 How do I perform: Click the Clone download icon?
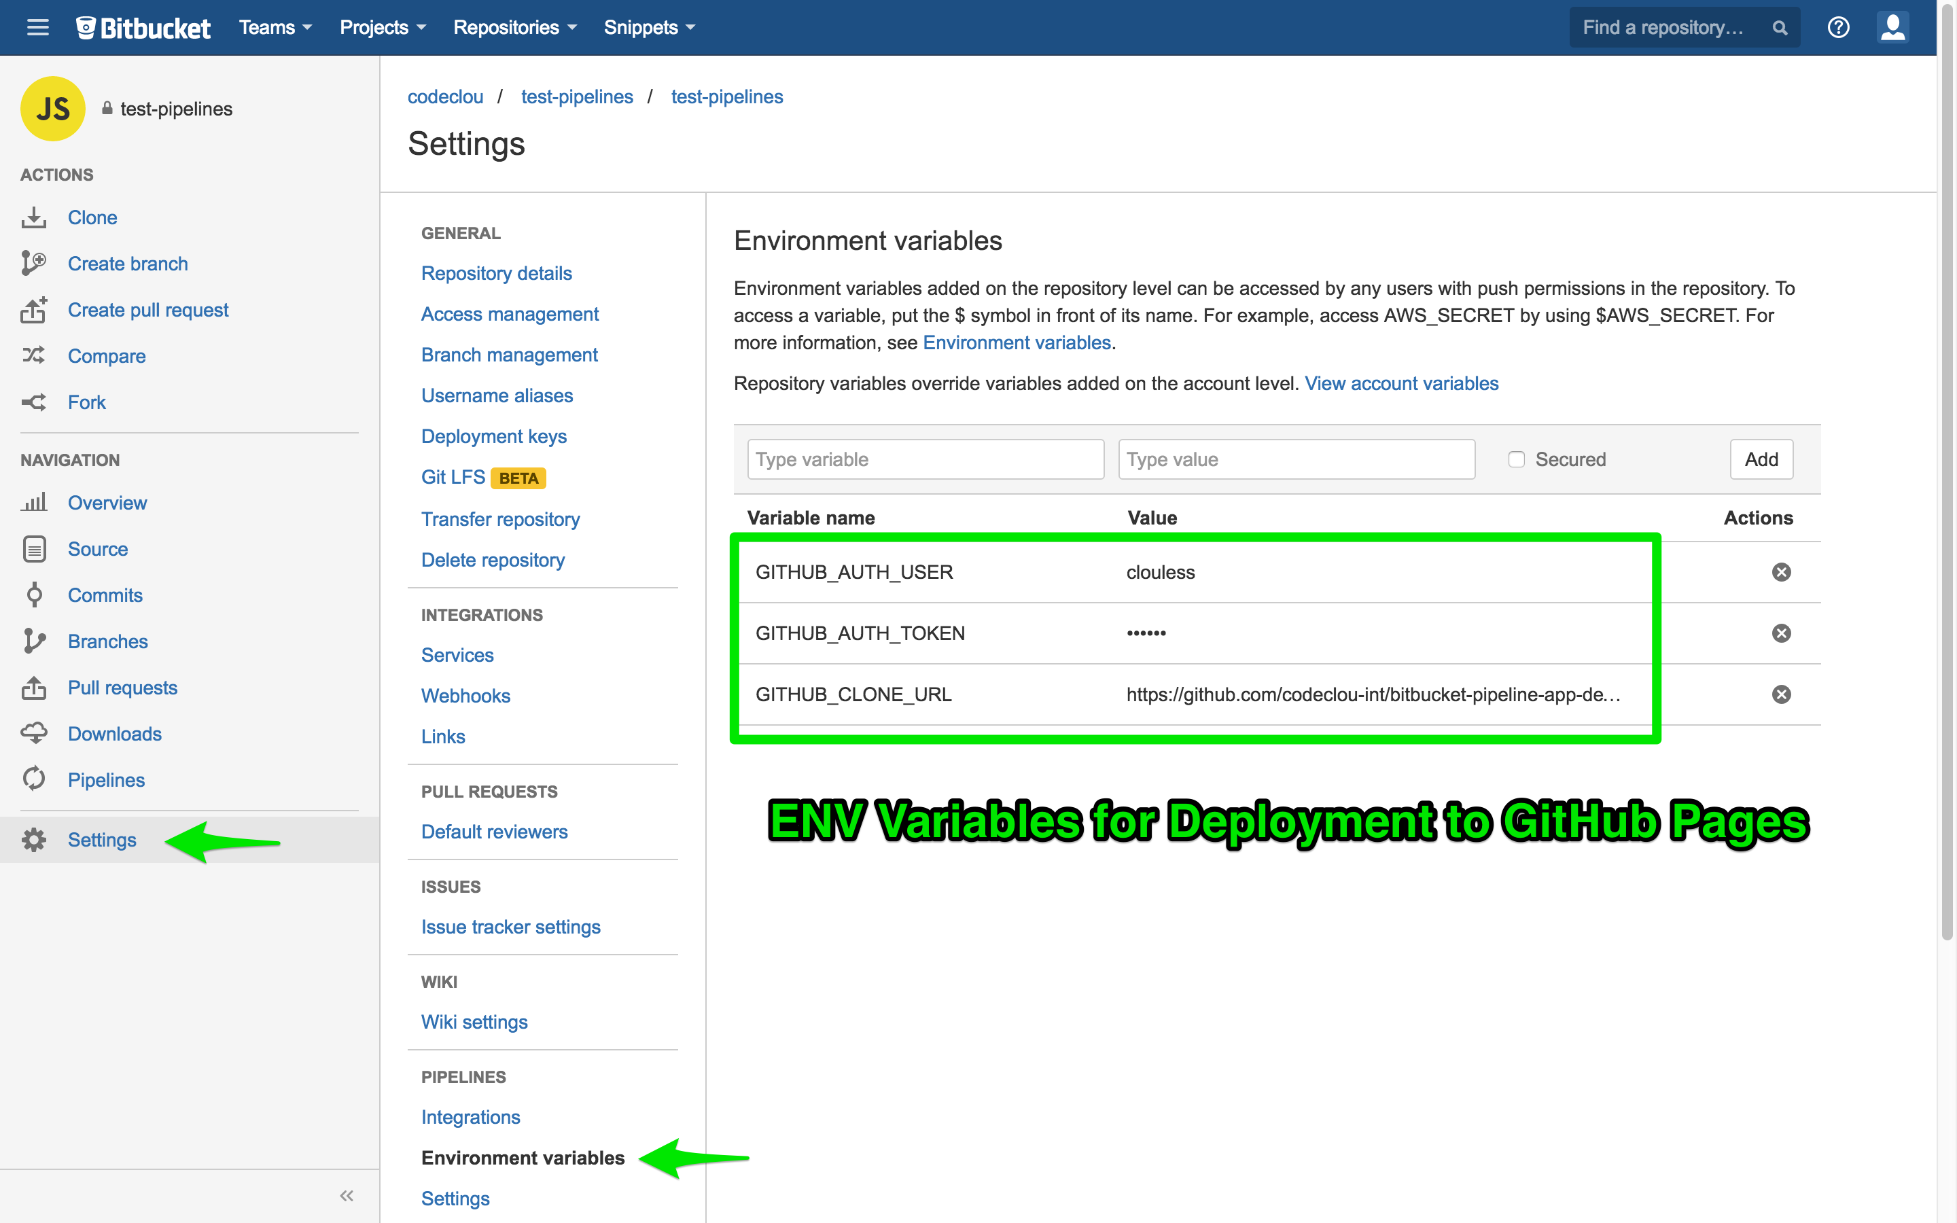[33, 217]
